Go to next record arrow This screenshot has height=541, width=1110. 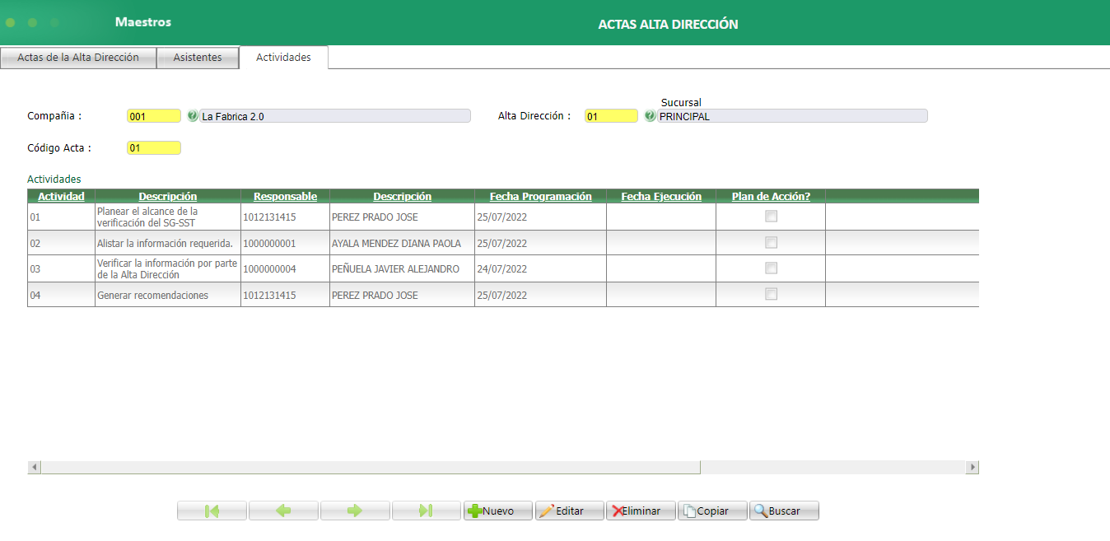click(x=355, y=511)
